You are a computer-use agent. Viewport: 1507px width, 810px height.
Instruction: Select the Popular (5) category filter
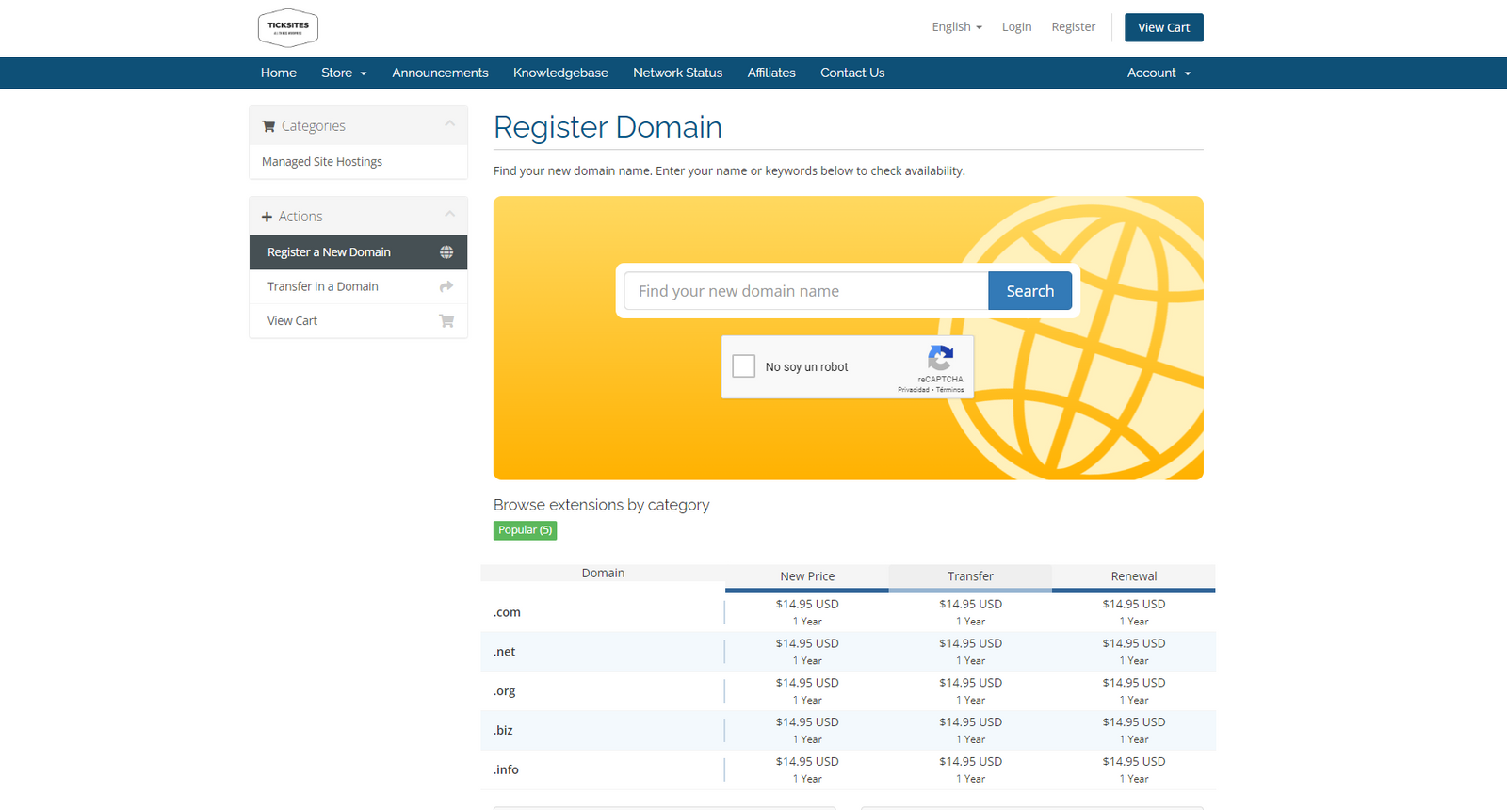(x=525, y=530)
